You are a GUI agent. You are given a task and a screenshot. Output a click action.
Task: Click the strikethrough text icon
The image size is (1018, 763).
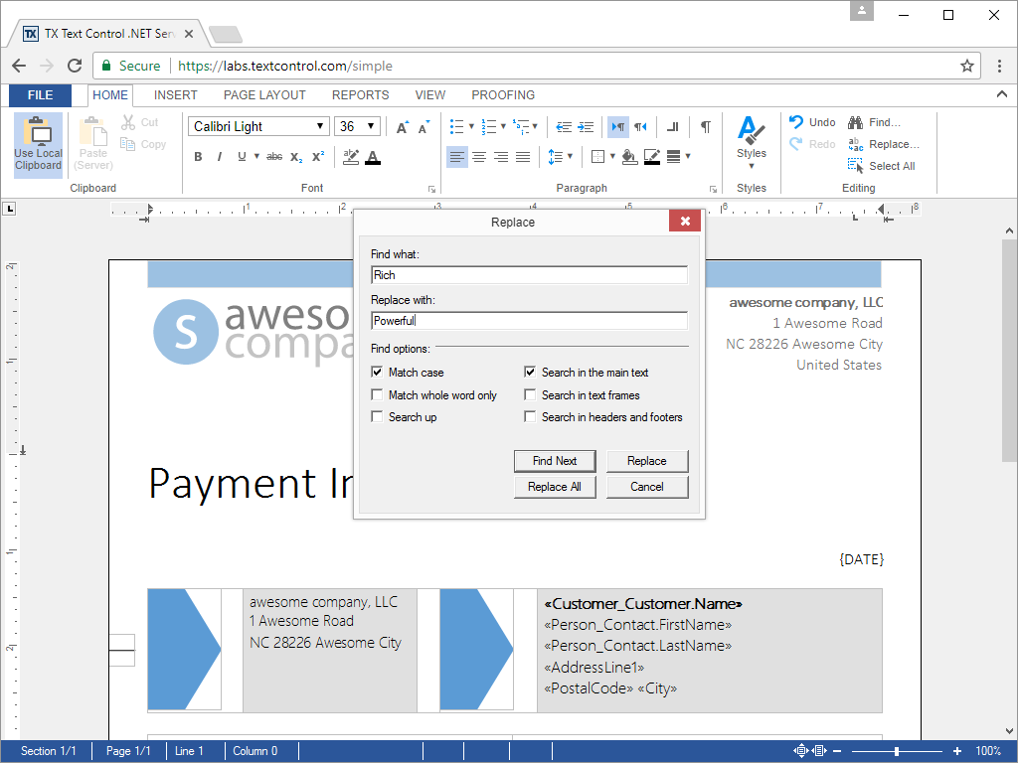pos(274,157)
